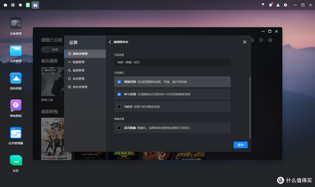Uncheck NFO识别 checkbox

(119, 94)
